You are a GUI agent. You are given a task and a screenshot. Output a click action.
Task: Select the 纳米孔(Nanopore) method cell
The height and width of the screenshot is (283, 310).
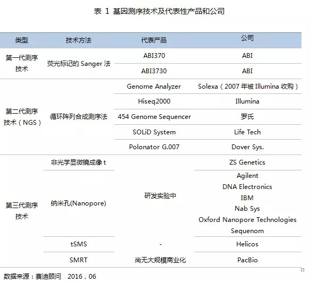79,203
